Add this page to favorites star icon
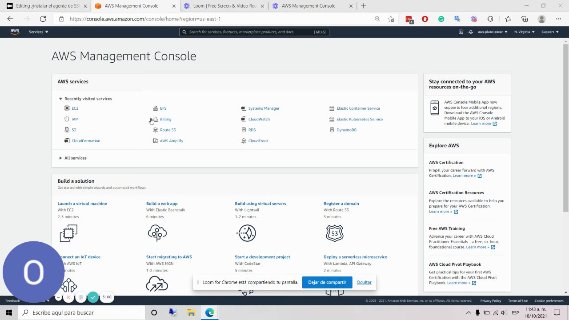Image resolution: width=569 pixels, height=320 pixels. coord(391,19)
